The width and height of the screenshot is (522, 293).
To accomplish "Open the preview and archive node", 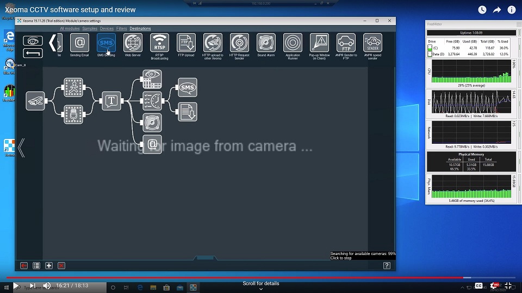I will point(152,79).
